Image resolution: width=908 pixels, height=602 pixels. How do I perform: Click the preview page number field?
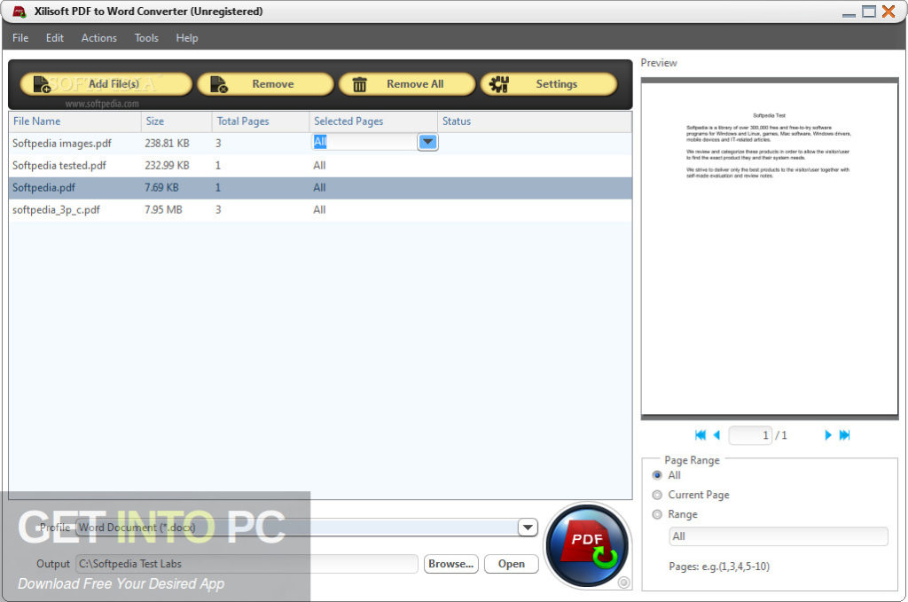click(x=750, y=435)
